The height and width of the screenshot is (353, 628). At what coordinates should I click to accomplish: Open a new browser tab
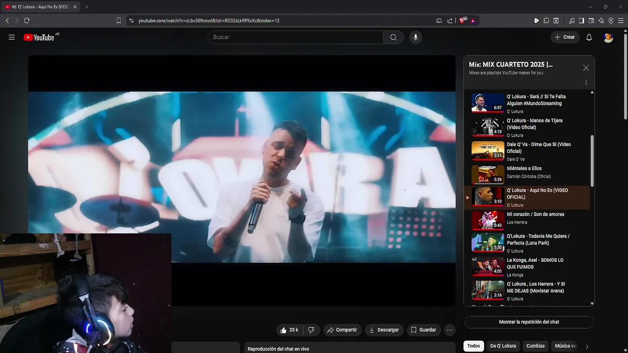[87, 7]
